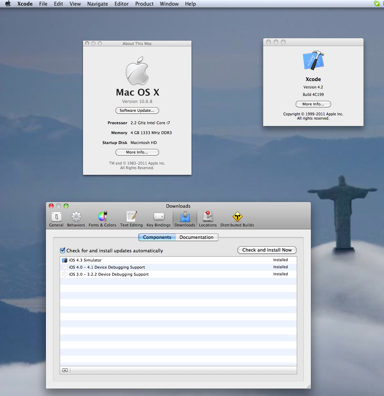384x396 pixels.
Task: Select the Components tab
Action: 157,237
